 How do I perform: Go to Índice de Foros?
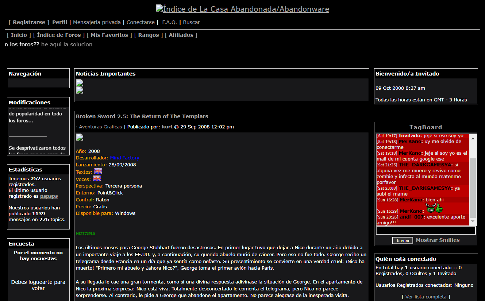[59, 35]
